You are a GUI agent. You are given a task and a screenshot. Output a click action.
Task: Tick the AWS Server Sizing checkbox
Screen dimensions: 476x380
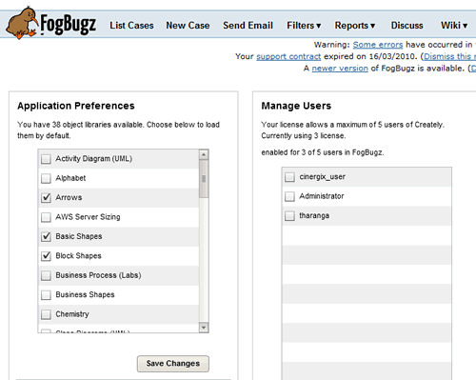click(46, 217)
